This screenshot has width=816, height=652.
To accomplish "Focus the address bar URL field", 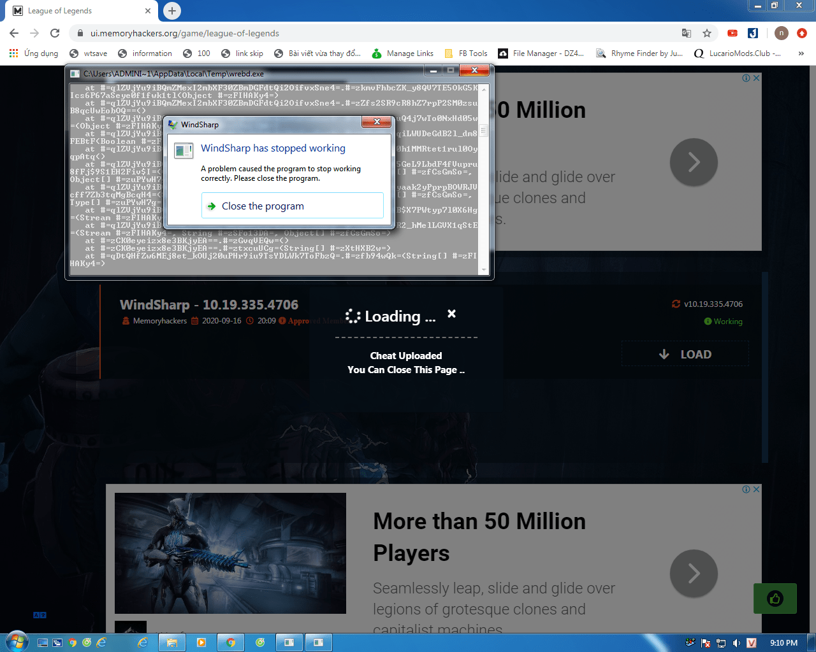I will (382, 33).
